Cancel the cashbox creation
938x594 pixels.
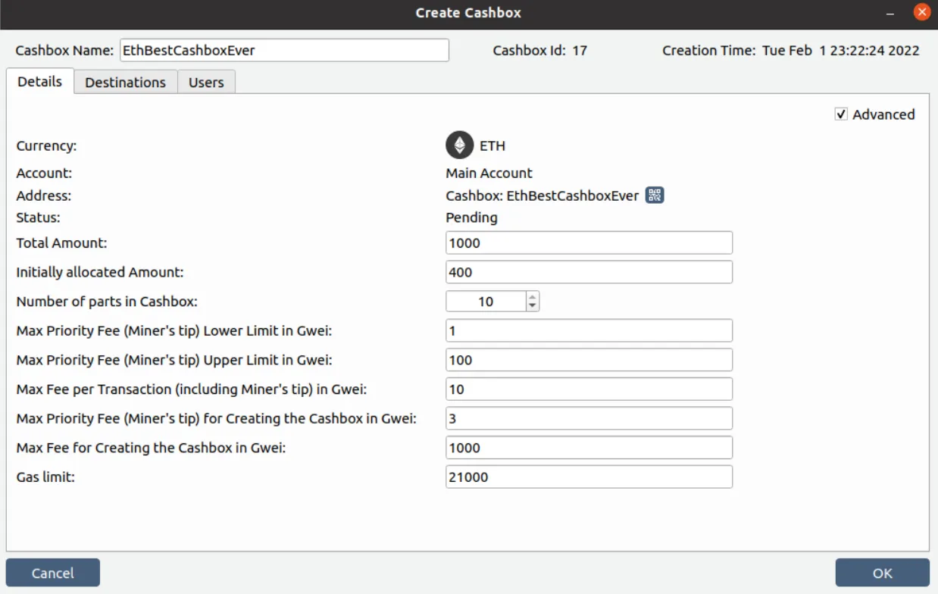(x=53, y=574)
